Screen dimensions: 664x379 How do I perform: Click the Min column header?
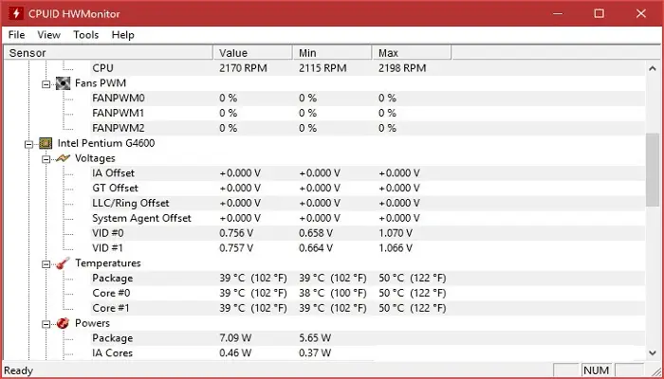[x=332, y=53]
